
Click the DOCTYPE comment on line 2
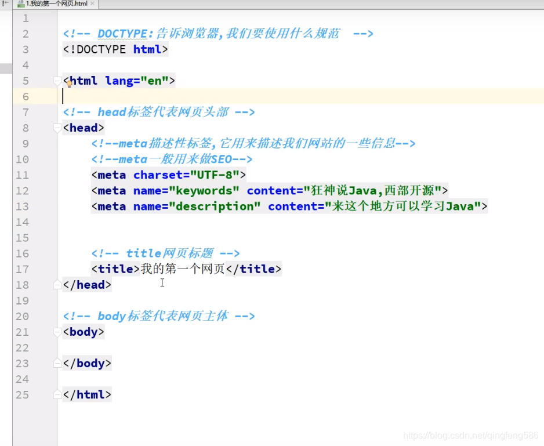click(x=218, y=34)
